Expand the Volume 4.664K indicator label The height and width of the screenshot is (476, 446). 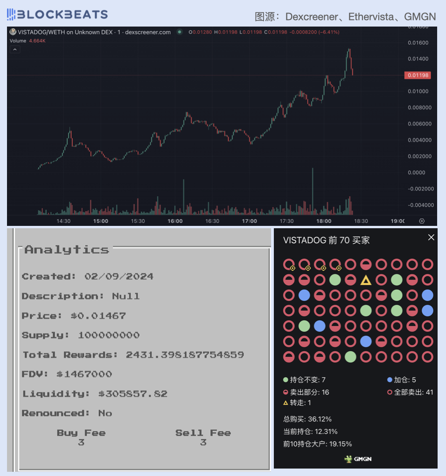tap(28, 41)
